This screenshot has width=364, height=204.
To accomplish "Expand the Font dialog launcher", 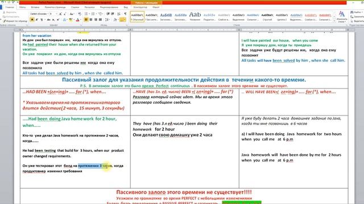I will click(81, 25).
